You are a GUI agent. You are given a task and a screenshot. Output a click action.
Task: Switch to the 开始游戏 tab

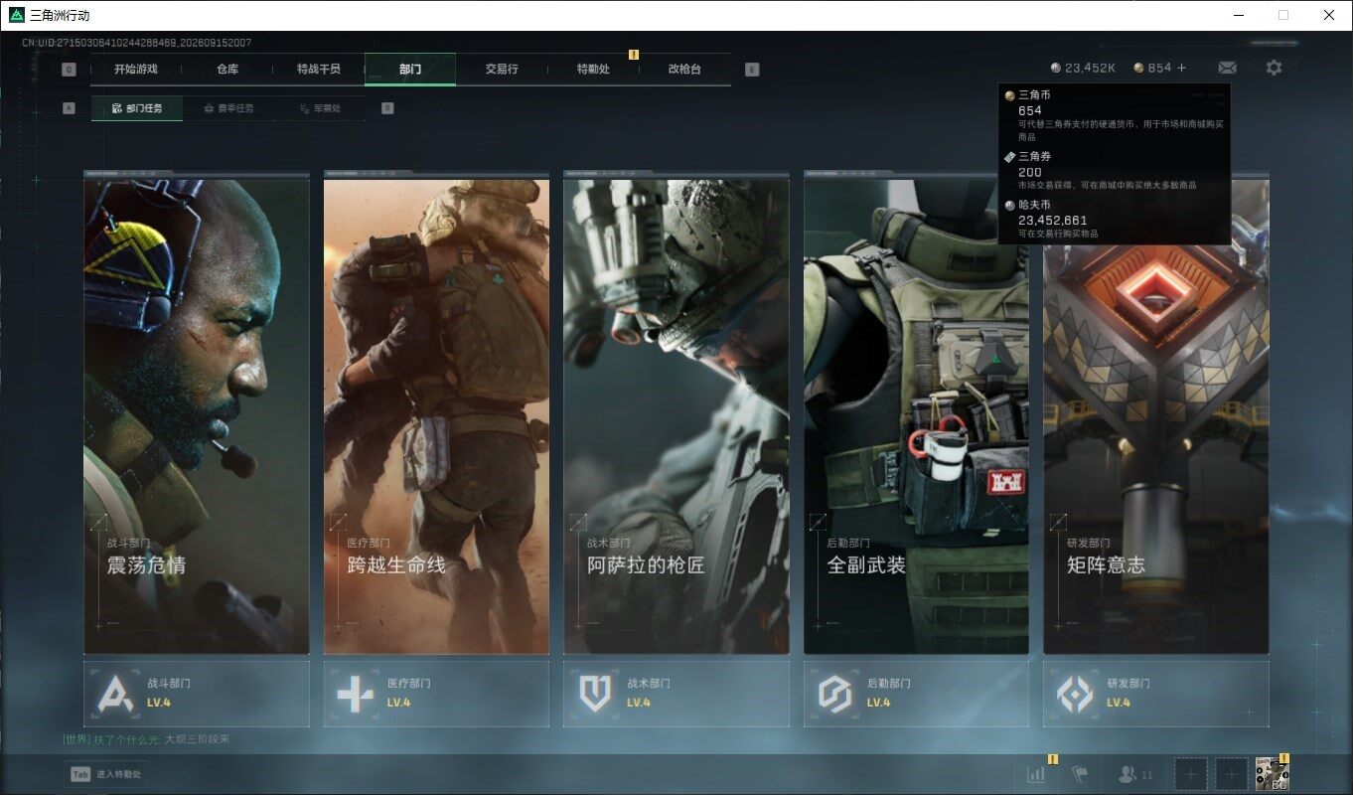click(136, 70)
